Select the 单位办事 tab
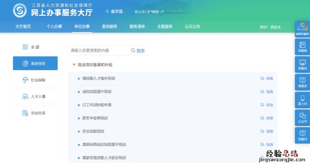This screenshot has height=166, width=310. 82,27
